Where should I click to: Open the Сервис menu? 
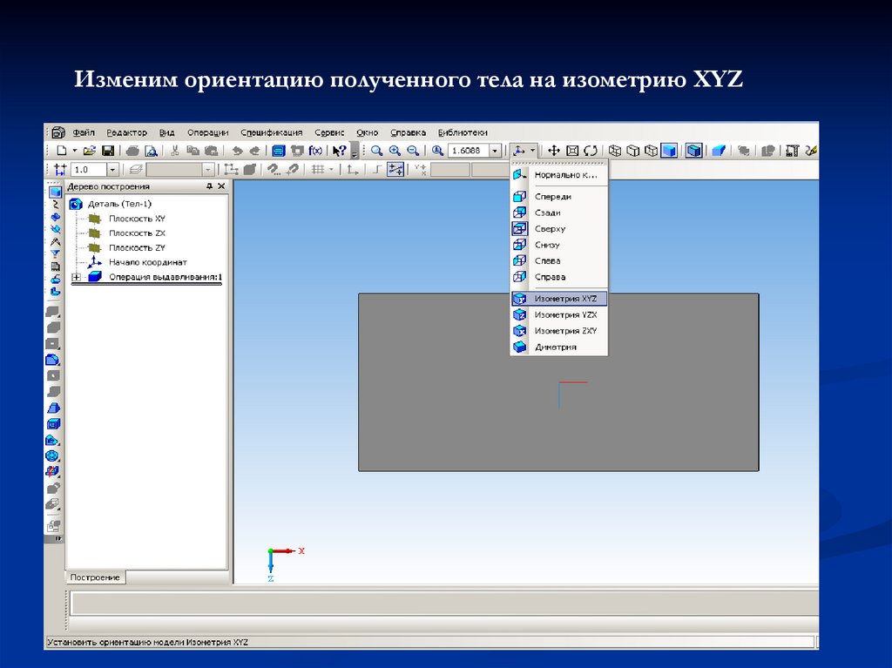coord(329,132)
